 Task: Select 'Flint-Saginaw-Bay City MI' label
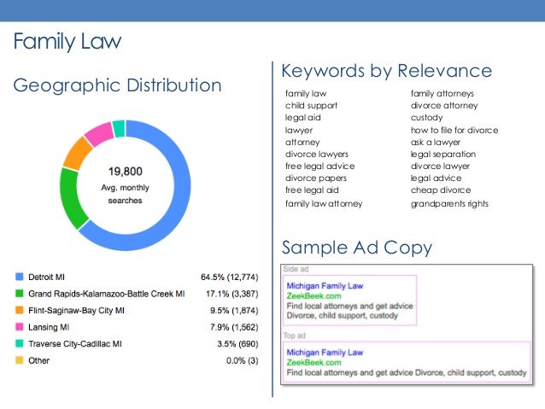coord(76,310)
